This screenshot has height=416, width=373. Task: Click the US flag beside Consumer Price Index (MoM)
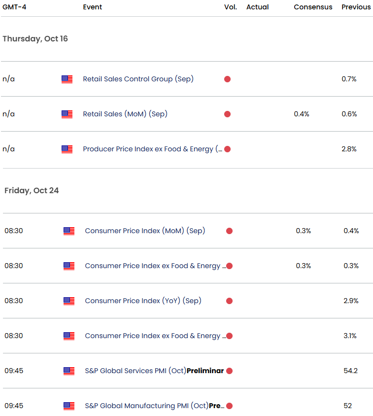click(x=69, y=231)
